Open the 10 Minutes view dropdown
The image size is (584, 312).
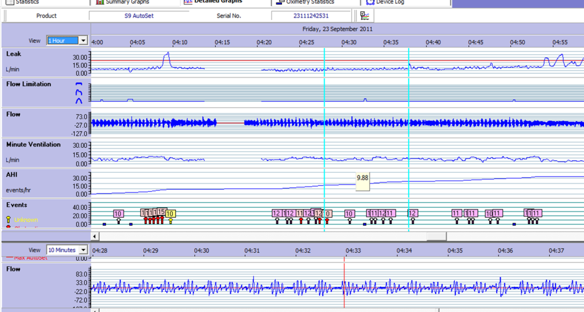tap(83, 250)
